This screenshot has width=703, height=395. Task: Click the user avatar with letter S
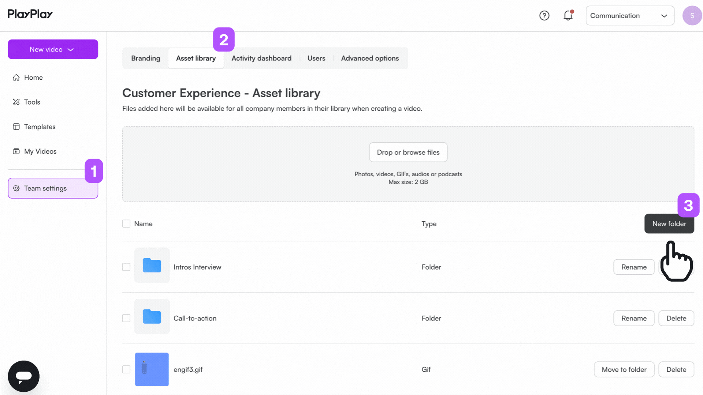(692, 16)
